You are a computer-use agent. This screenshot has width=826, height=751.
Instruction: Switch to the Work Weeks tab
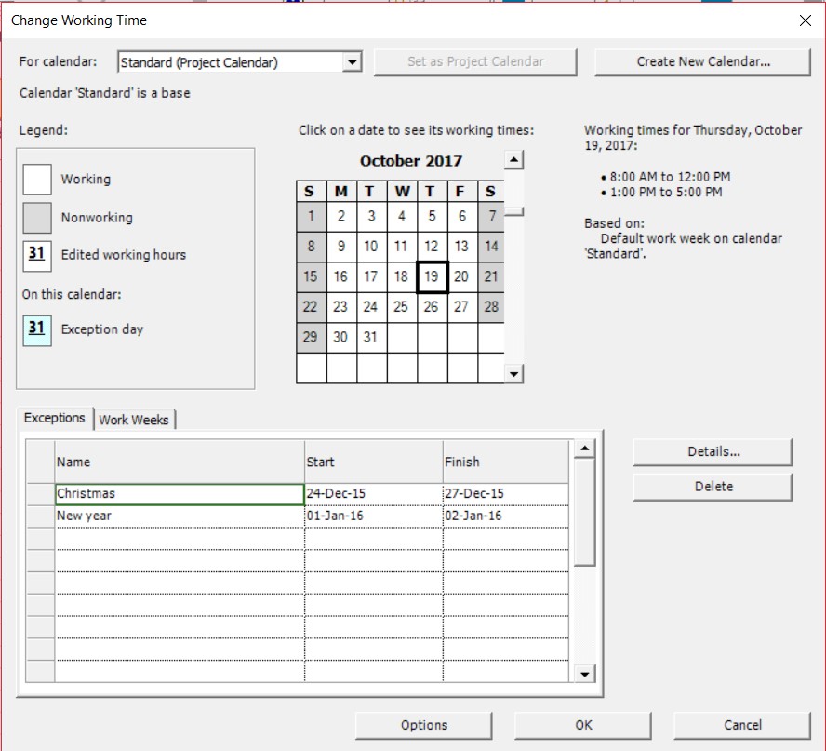tap(134, 420)
